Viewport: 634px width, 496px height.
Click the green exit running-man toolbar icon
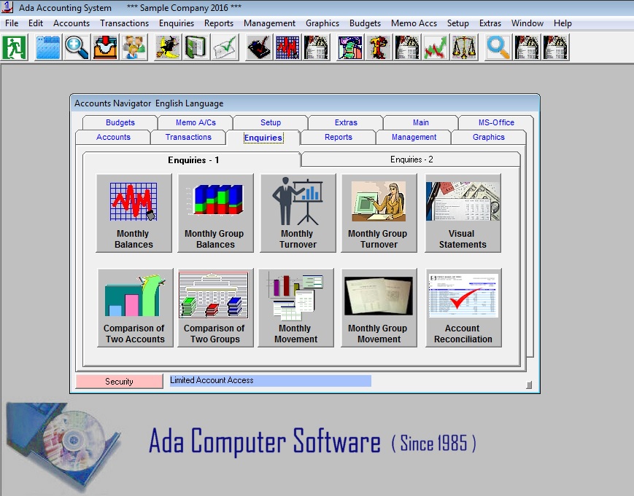(x=14, y=47)
